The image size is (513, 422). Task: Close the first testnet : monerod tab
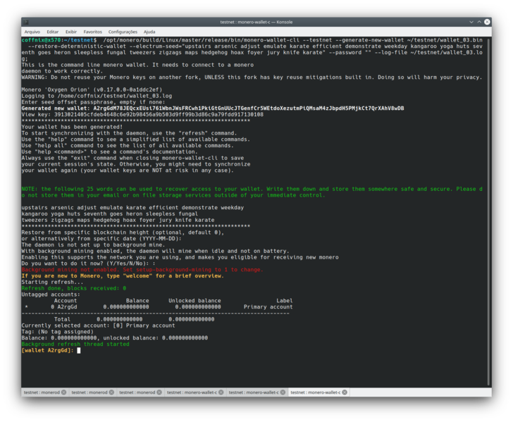click(63, 392)
